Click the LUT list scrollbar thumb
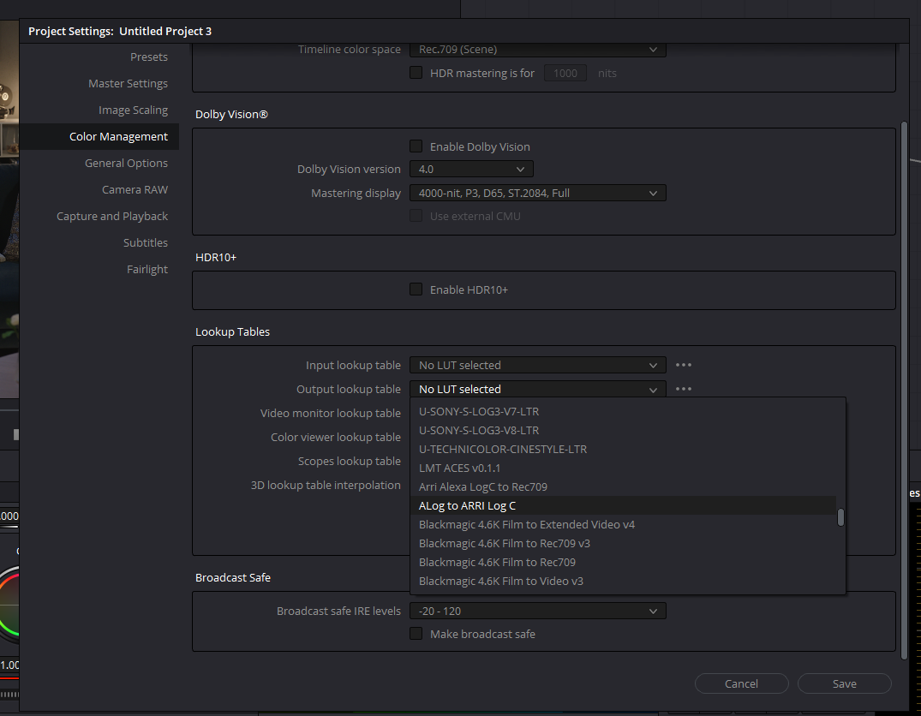 [840, 517]
